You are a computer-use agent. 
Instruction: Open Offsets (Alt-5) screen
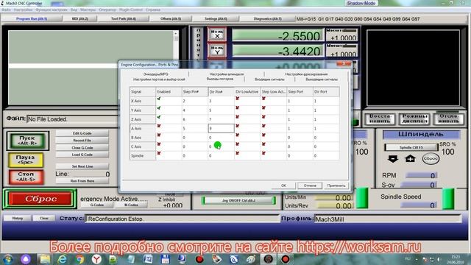(171, 18)
